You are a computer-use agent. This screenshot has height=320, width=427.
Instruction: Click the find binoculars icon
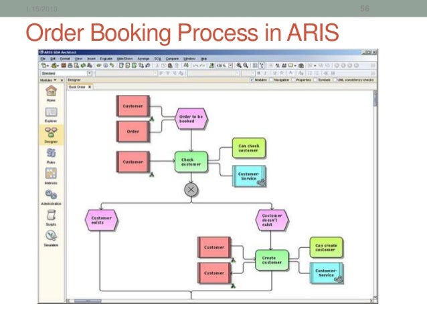186,65
